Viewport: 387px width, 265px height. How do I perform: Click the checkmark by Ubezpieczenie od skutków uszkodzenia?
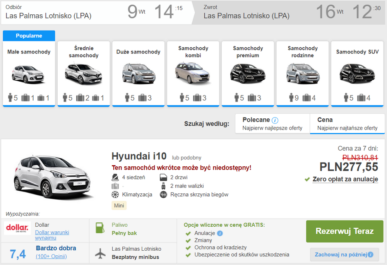point(188,255)
